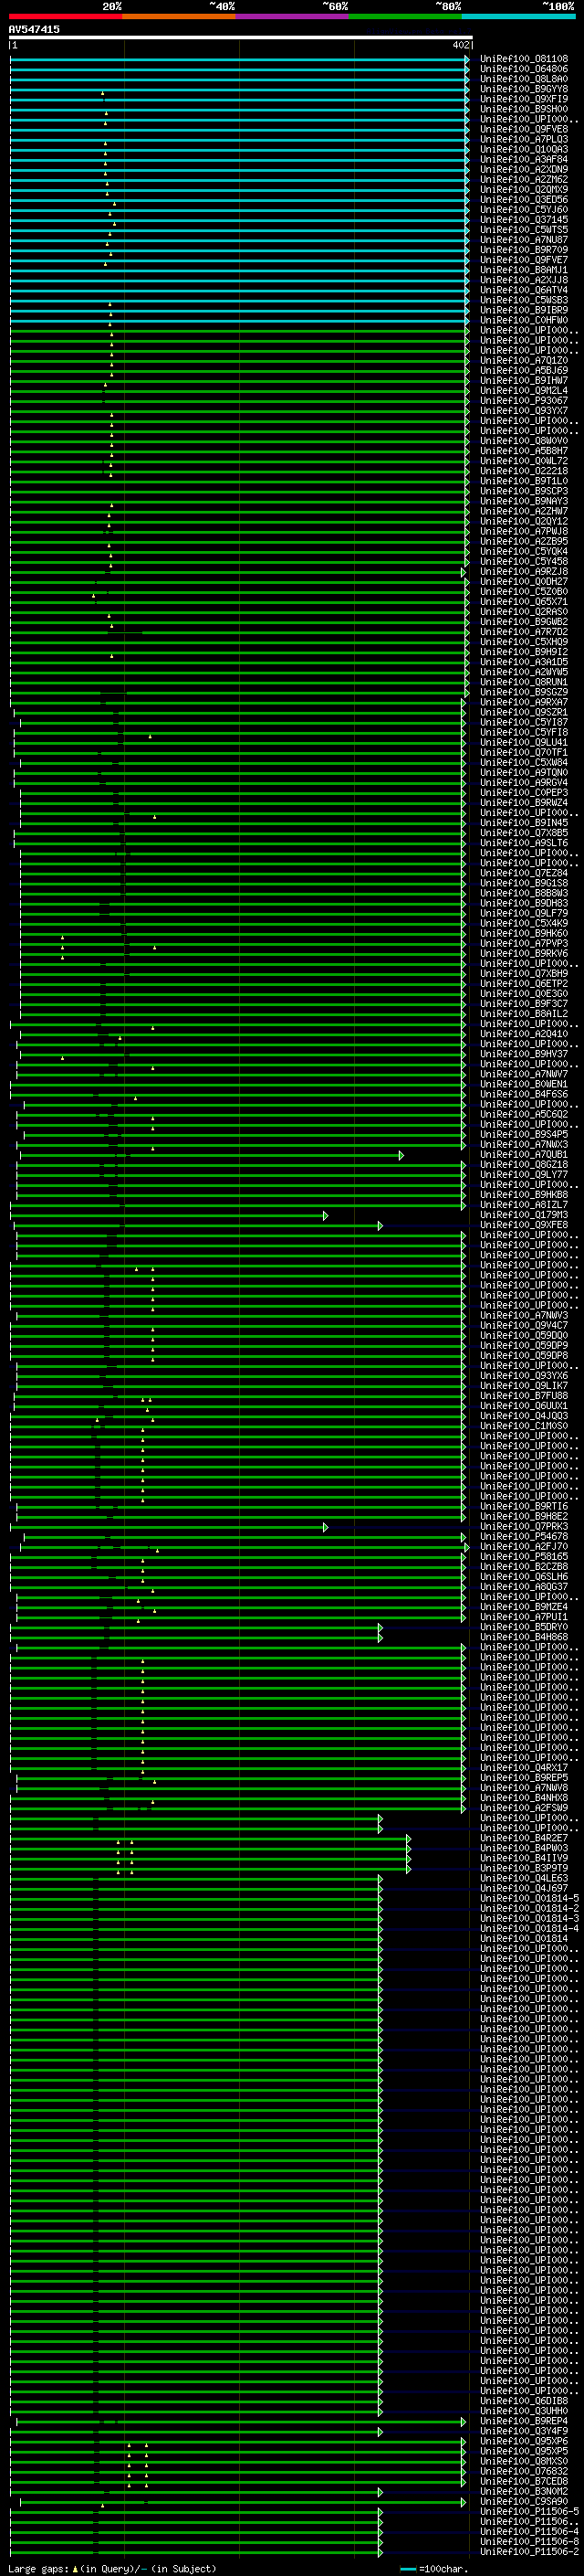Select the UniRef100_B9RTI6 label
Viewport: 584px width, 2576px height.
point(524,1506)
